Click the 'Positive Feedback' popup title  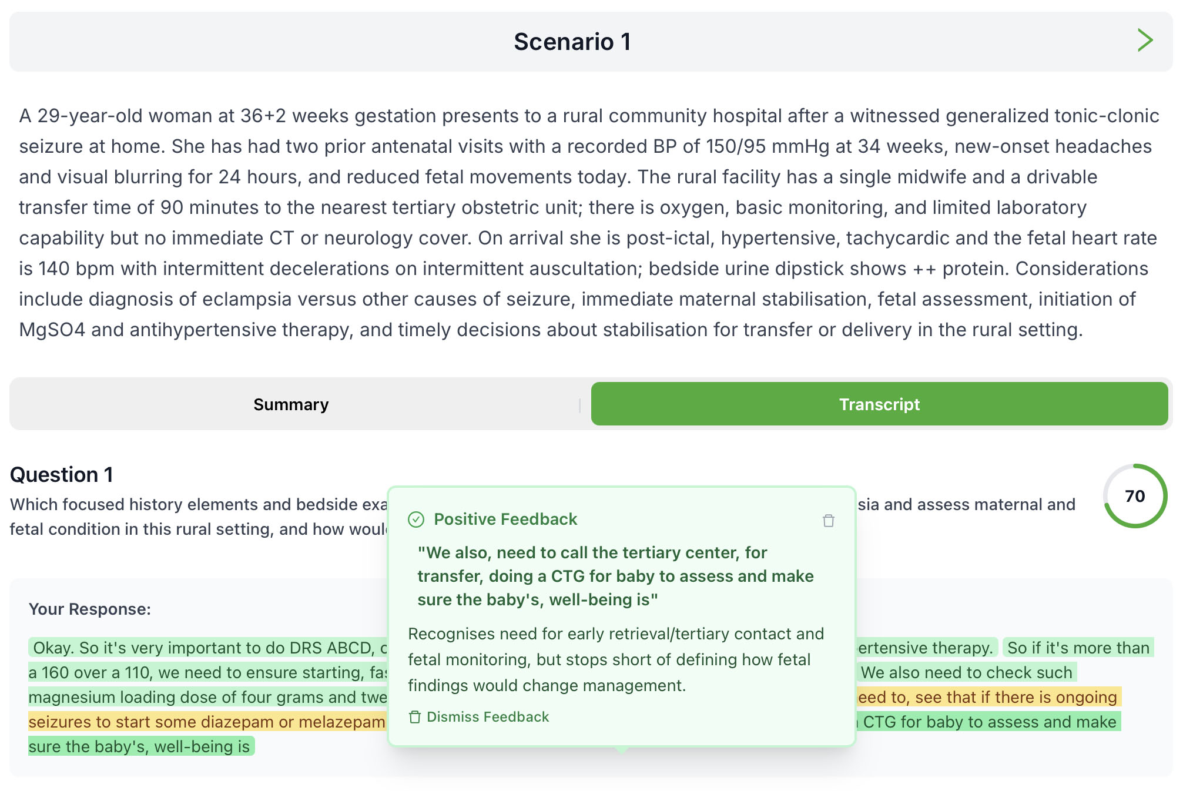pyautogui.click(x=505, y=519)
